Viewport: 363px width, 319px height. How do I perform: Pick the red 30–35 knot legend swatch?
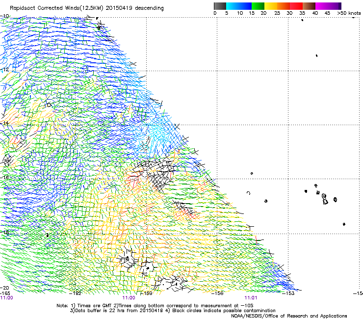[x=296, y=6]
